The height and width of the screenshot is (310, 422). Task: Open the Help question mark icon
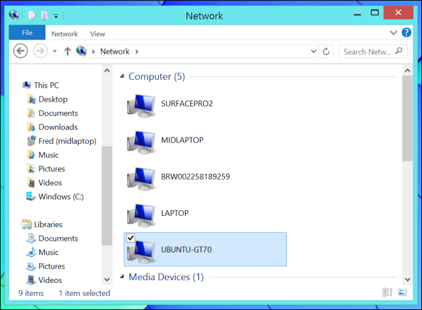tap(406, 32)
